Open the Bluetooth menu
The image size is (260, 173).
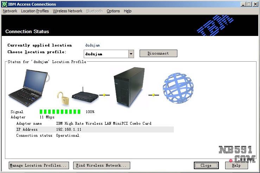click(x=94, y=11)
